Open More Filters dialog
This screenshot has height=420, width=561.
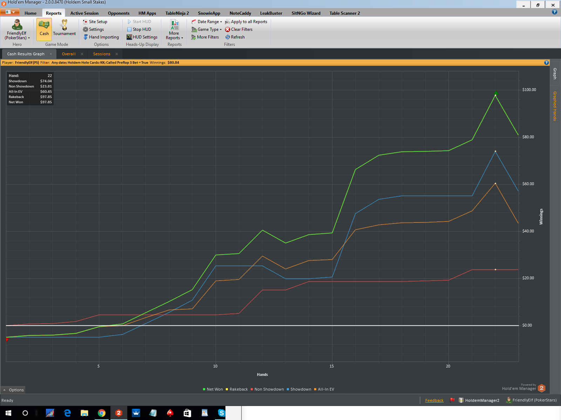205,37
